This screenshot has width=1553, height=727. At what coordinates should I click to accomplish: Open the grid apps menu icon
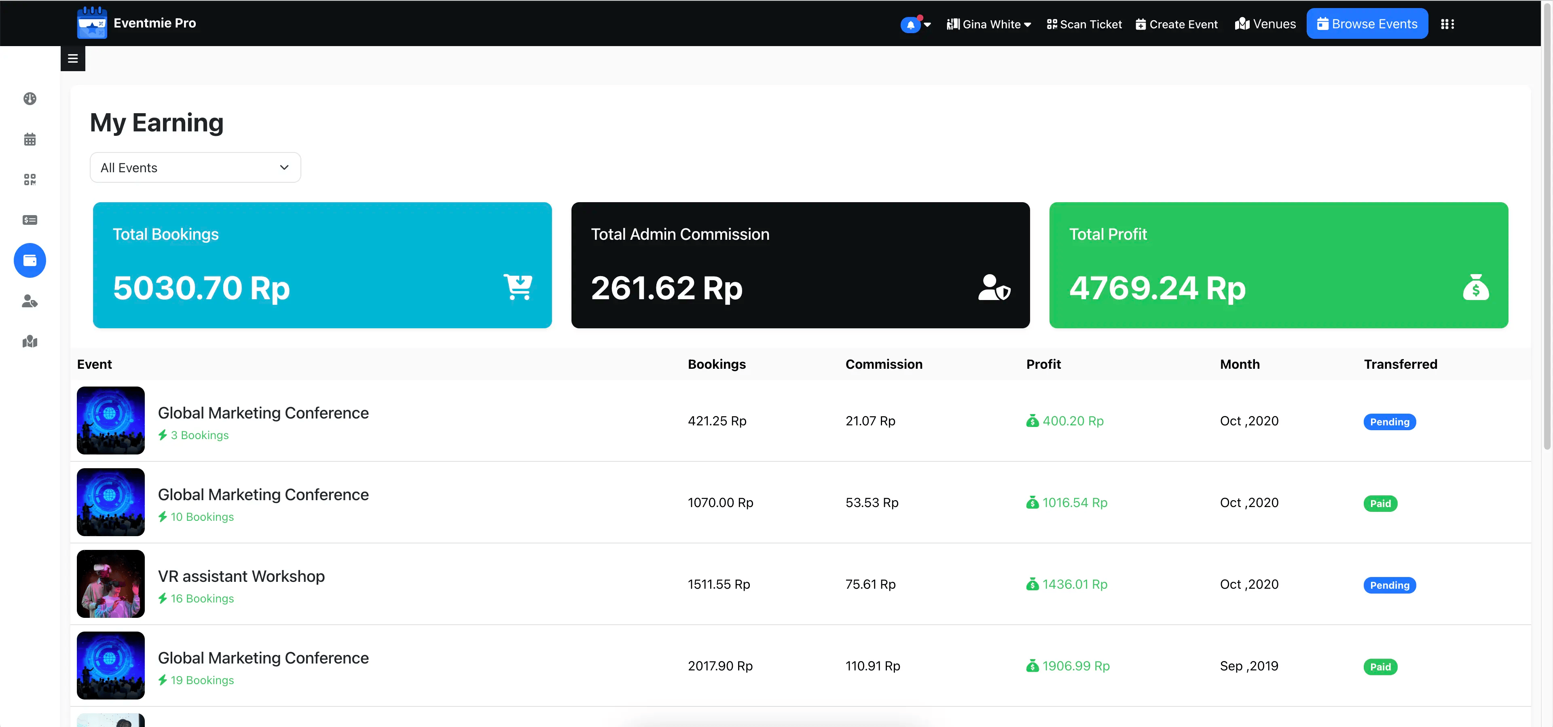click(1447, 24)
